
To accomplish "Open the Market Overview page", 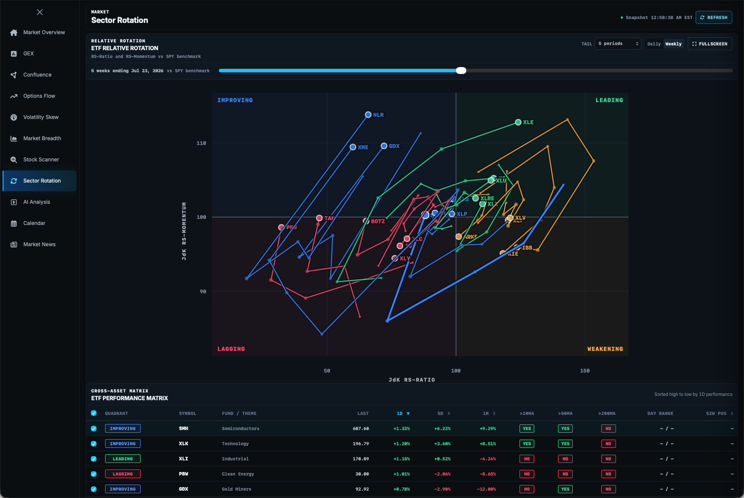I will click(40, 32).
